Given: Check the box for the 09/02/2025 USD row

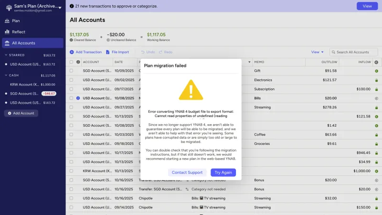Looking at the screenshot, I should [x=71, y=80].
